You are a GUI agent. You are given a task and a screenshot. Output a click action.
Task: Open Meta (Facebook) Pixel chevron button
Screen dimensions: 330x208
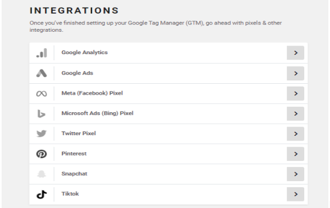[x=296, y=94]
